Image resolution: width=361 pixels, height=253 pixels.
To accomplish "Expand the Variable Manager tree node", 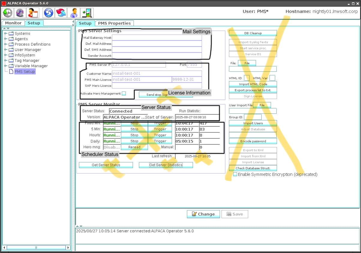I will (5, 66).
